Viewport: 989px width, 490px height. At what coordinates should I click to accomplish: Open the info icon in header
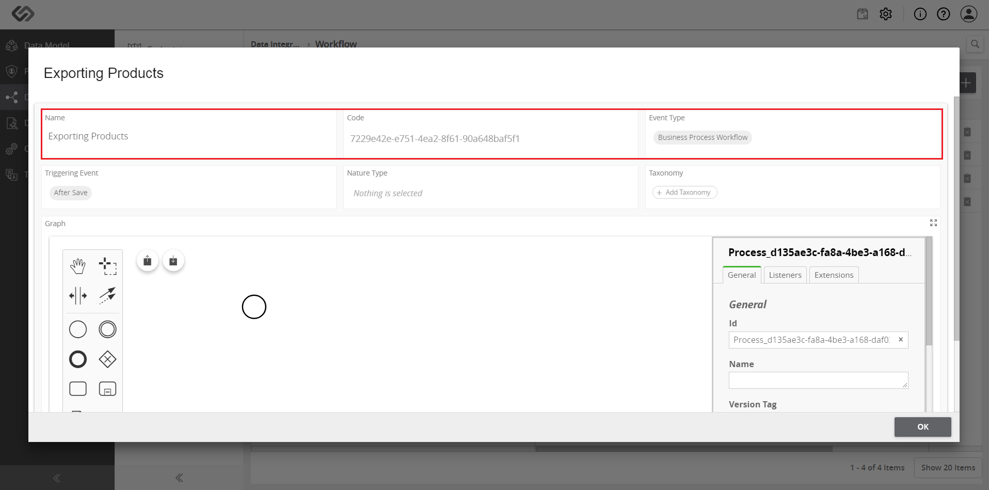[x=920, y=14]
